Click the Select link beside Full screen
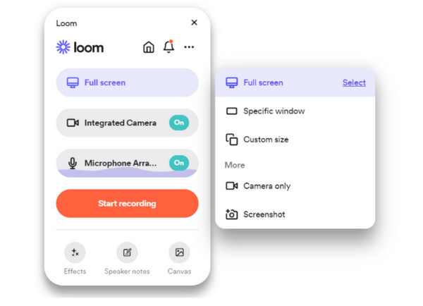 [x=354, y=82]
